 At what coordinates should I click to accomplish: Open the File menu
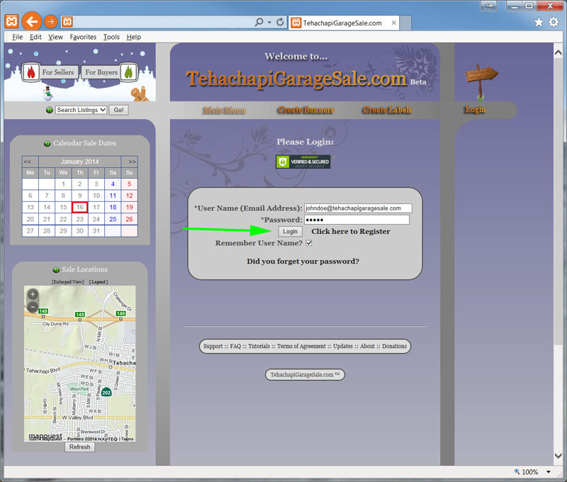(x=17, y=37)
